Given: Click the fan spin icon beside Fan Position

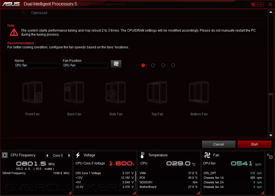Looking at the screenshot, I should pyautogui.click(x=116, y=64).
